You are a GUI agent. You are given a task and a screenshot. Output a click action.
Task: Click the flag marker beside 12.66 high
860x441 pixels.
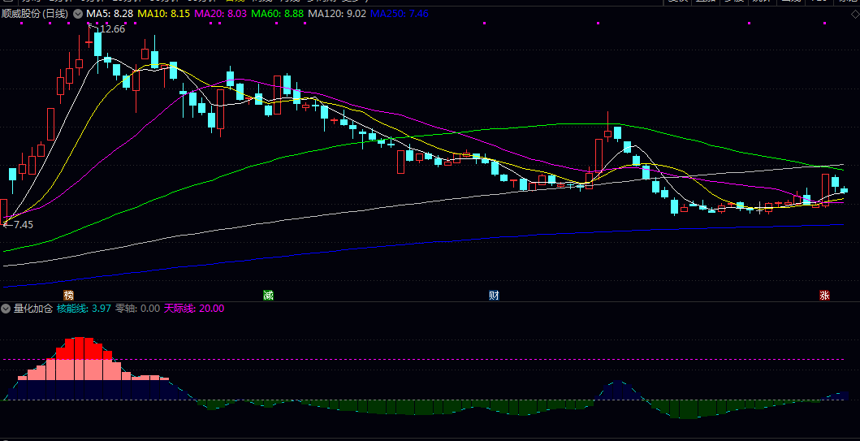(91, 27)
